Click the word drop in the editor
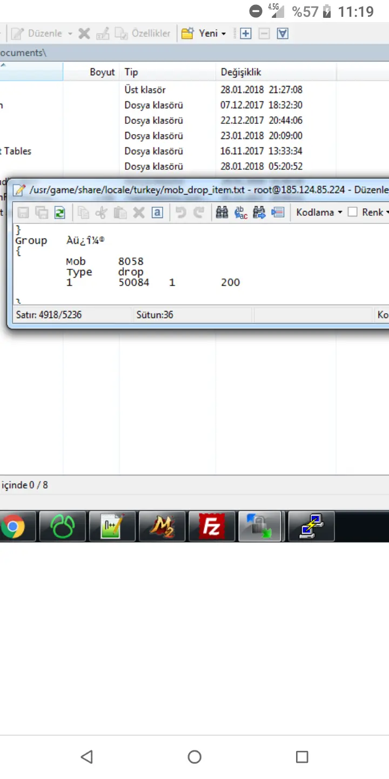This screenshot has height=779, width=389. 131,272
